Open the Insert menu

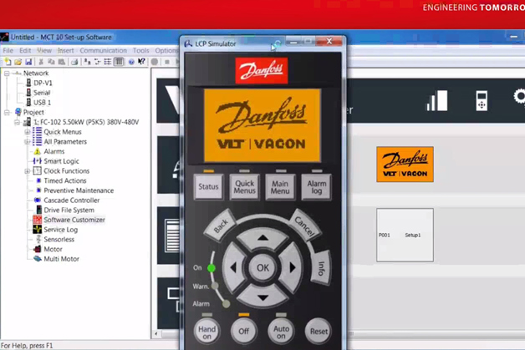[65, 50]
